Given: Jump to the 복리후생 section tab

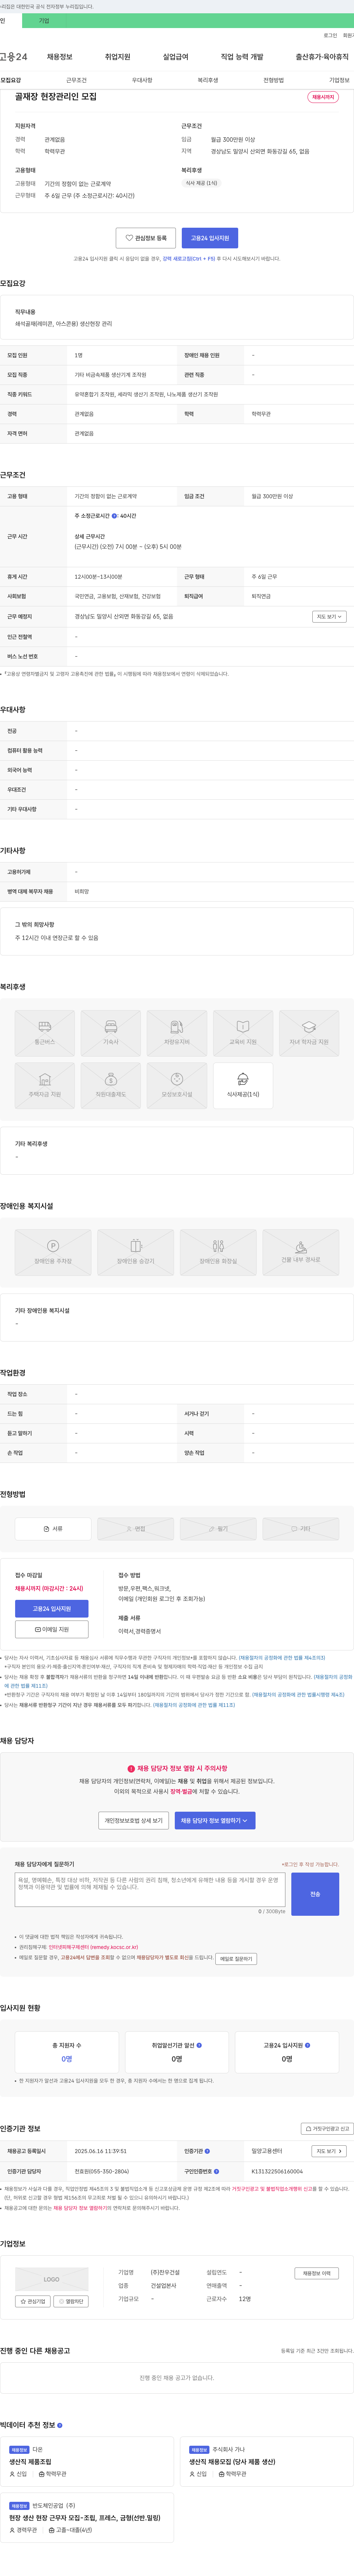Looking at the screenshot, I should [208, 80].
